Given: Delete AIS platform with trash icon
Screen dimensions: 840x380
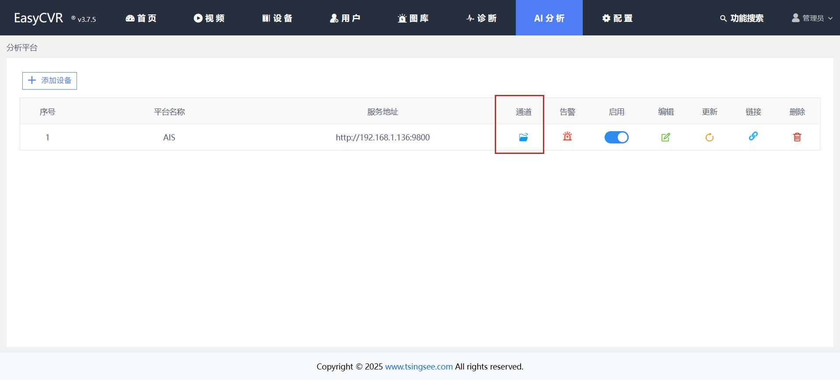Looking at the screenshot, I should click(x=797, y=137).
